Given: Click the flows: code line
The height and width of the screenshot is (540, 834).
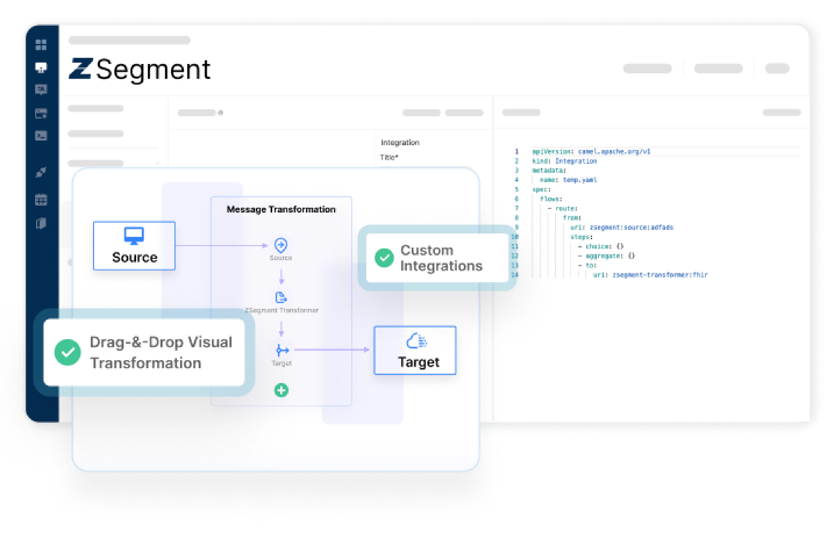Looking at the screenshot, I should tap(551, 199).
